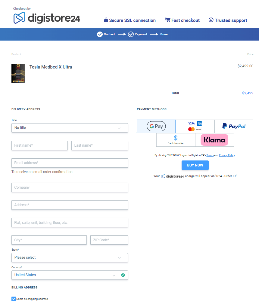
Task: Uncheck 'Same as shipping address'
Action: (x=13, y=299)
